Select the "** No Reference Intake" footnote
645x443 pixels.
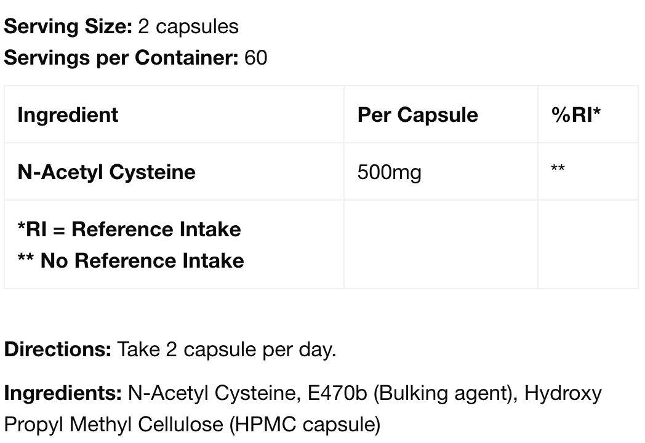pos(130,261)
